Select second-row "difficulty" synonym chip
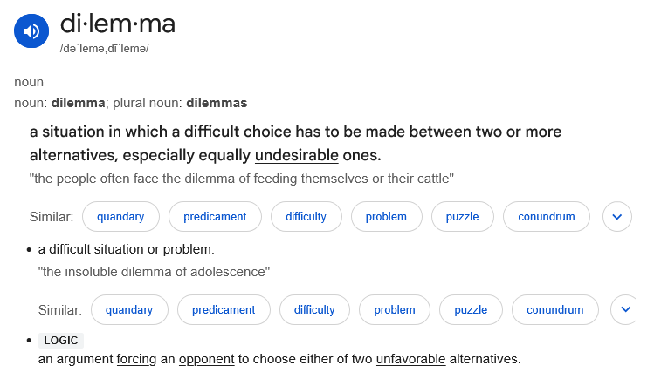The width and height of the screenshot is (661, 379). pyautogui.click(x=314, y=309)
